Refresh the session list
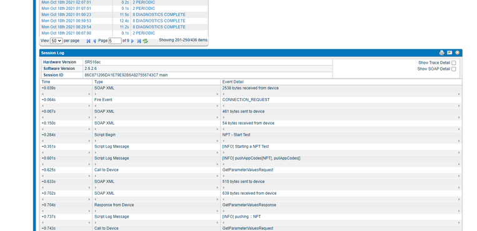477x231 pixels. click(x=146, y=41)
